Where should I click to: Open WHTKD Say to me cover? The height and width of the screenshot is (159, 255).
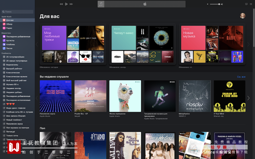tap(73, 44)
